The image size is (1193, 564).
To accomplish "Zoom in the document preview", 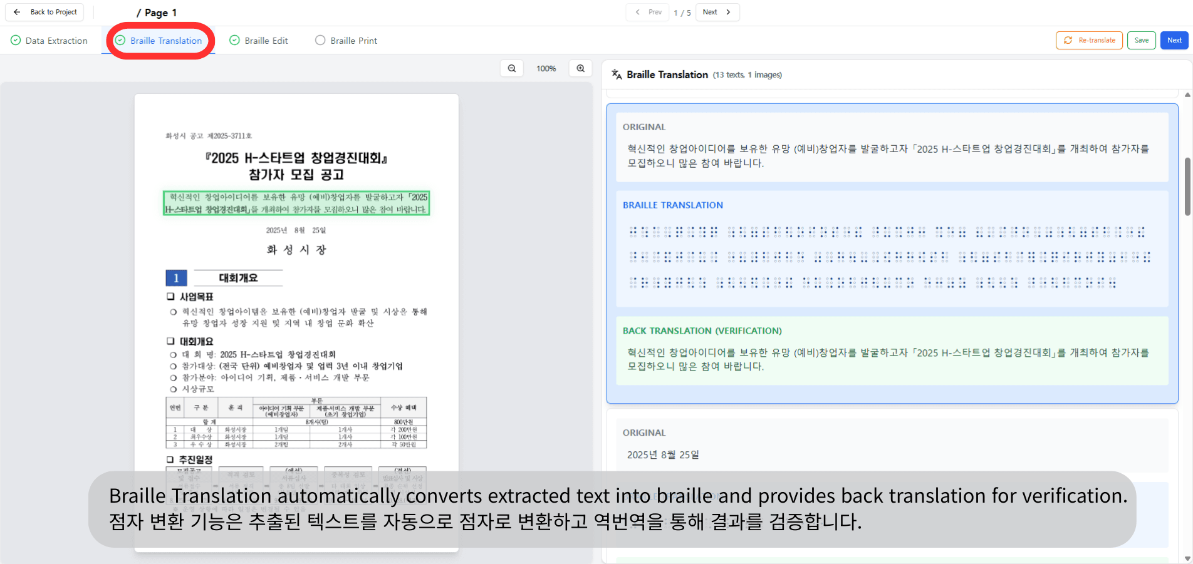I will tap(580, 68).
